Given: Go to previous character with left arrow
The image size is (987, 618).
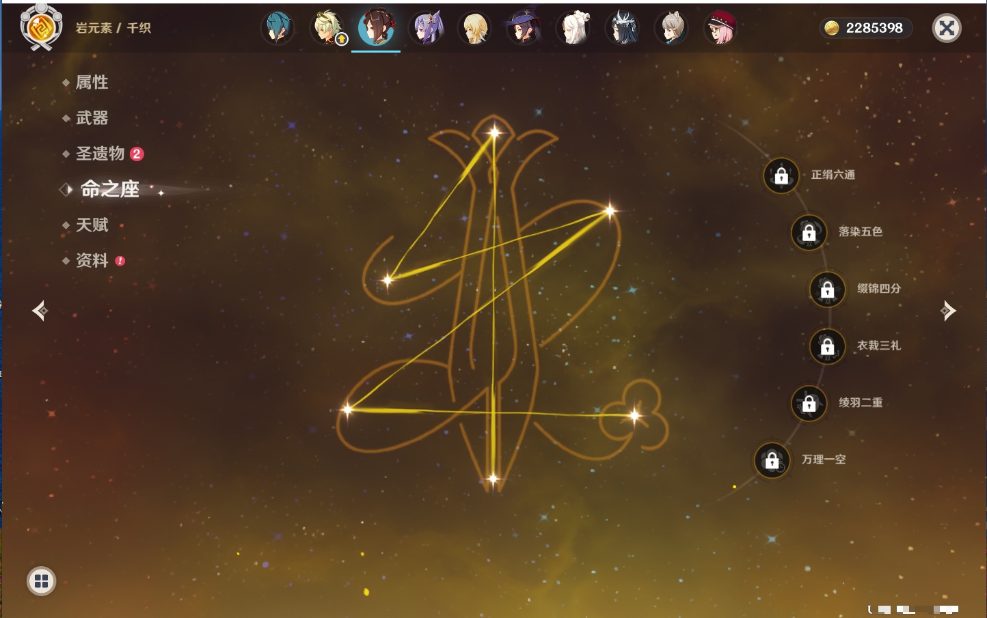Looking at the screenshot, I should 40,311.
